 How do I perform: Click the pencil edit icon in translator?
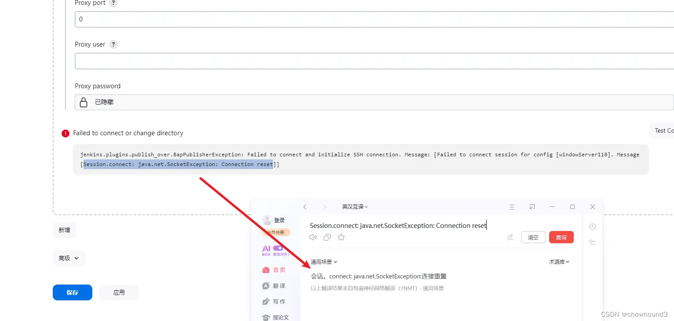(510, 237)
